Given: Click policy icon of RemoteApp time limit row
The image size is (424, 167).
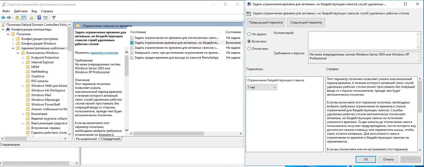Looking at the screenshot, I should point(132,58).
